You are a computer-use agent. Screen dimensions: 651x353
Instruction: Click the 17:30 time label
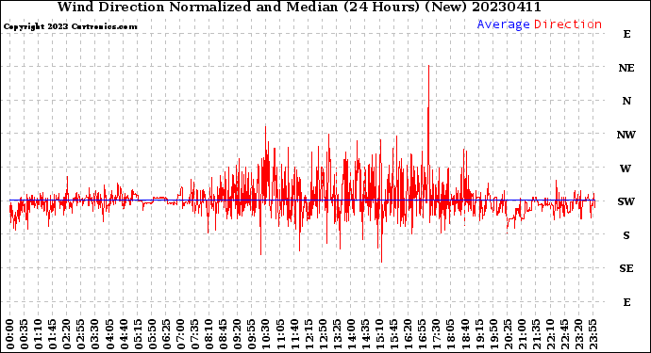[436, 334]
